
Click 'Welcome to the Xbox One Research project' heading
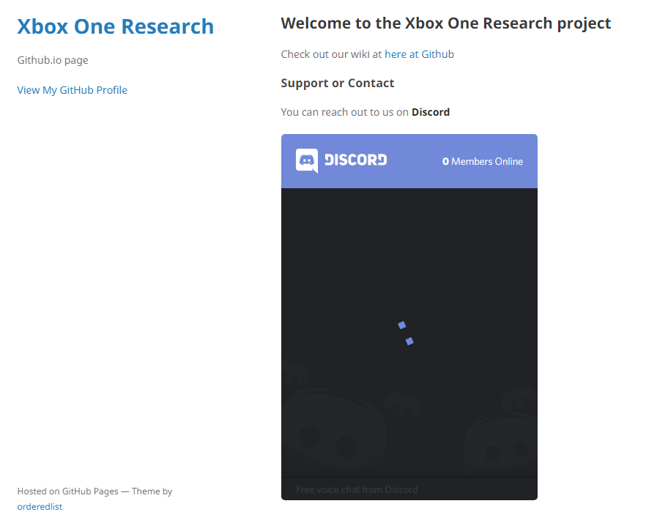tap(446, 23)
